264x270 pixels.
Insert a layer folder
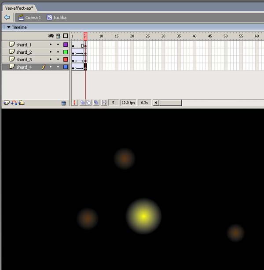pyautogui.click(x=22, y=103)
